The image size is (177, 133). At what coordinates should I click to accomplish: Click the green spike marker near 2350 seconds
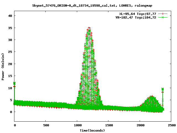163,89
